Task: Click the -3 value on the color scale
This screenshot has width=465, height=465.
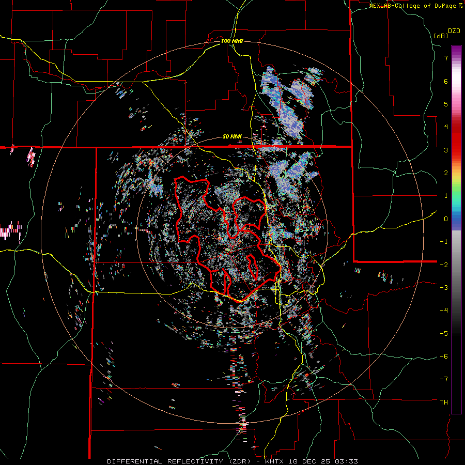Action: tap(444, 288)
